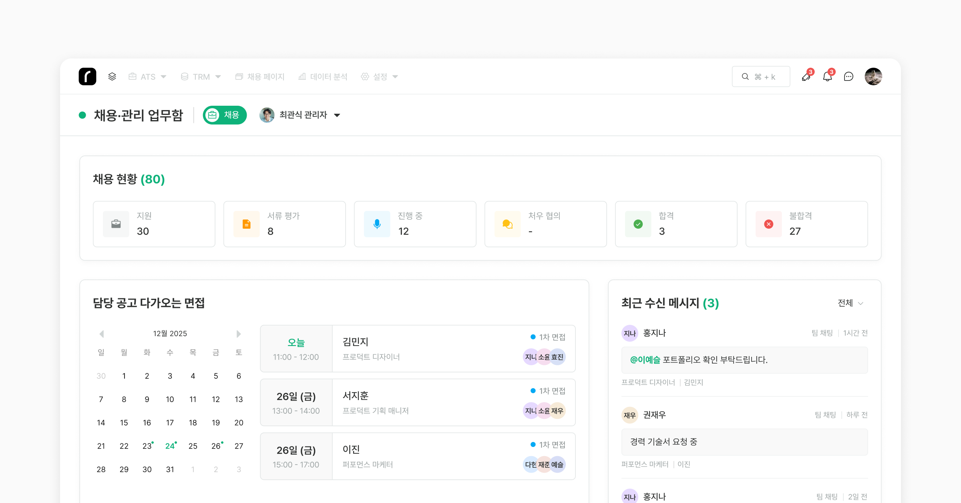Screen dimensions: 961x503
Task: Open the pen notes icon with badge
Action: pyautogui.click(x=806, y=76)
